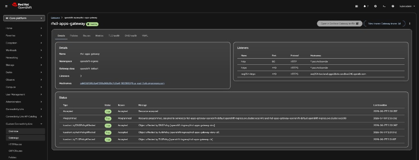The width and height of the screenshot is (419, 160).
Task: Click the openshift-ingress namespace value
Action: click(89, 61)
